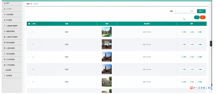Click the soft keyboard icon in the IME toolbar
Screen dimensions: 216x94
click(204, 88)
